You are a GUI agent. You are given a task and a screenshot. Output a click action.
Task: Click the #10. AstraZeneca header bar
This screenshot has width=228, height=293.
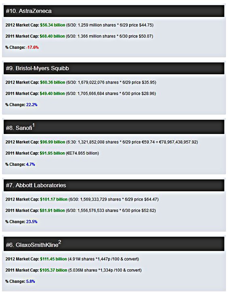click(114, 11)
